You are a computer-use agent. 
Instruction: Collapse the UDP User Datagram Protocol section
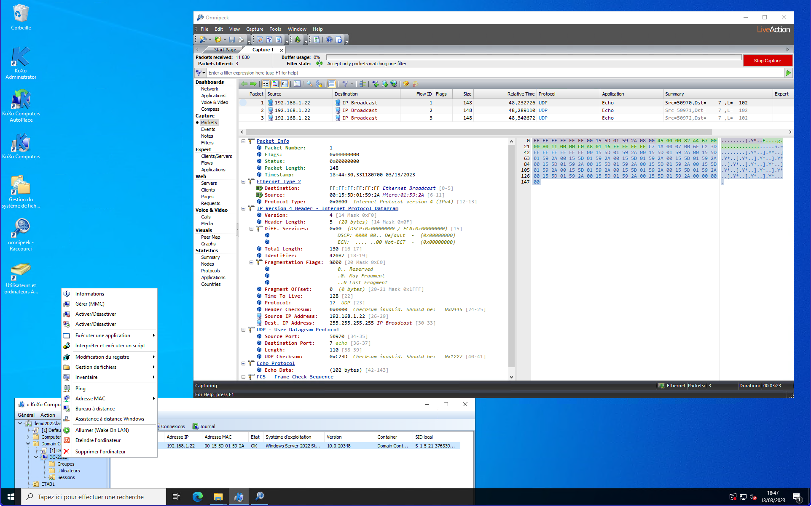click(x=244, y=330)
